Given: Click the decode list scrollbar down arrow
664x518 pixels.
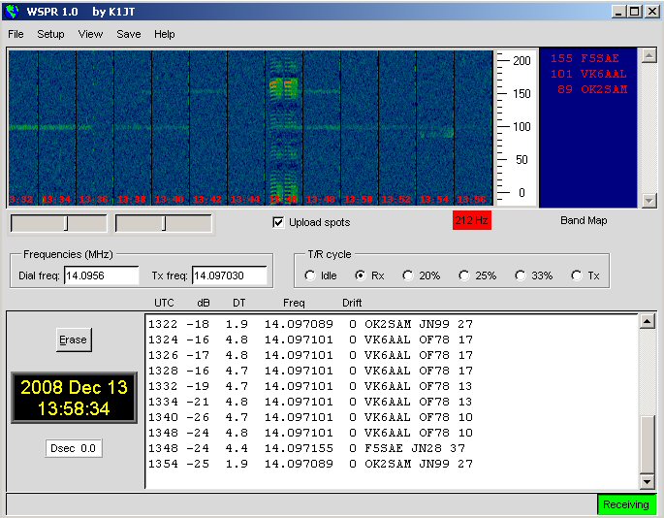Looking at the screenshot, I should 648,481.
